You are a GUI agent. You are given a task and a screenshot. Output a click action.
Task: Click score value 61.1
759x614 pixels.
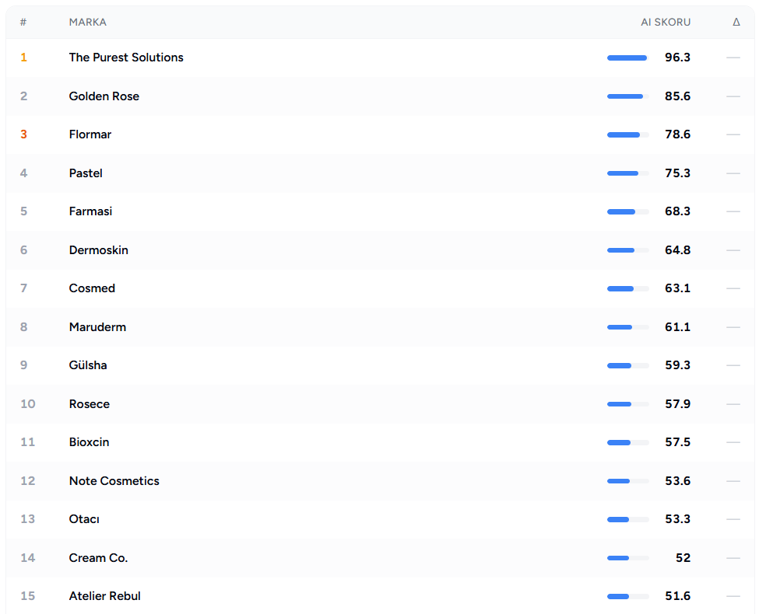tap(677, 327)
